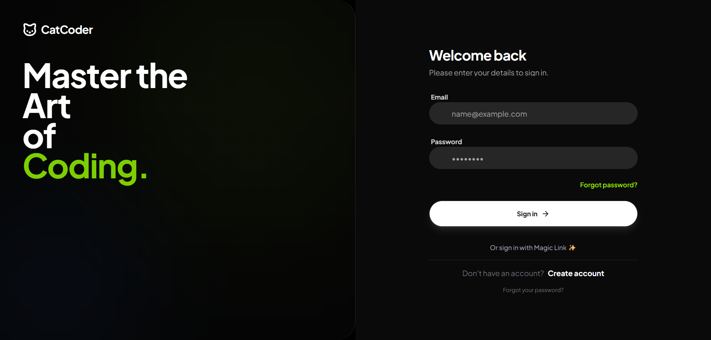Open the Create account link

click(576, 273)
